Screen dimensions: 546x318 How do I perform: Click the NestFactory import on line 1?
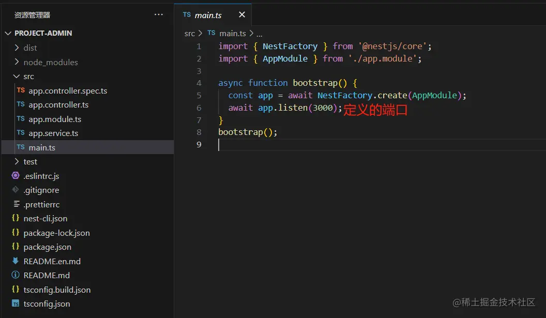click(290, 46)
